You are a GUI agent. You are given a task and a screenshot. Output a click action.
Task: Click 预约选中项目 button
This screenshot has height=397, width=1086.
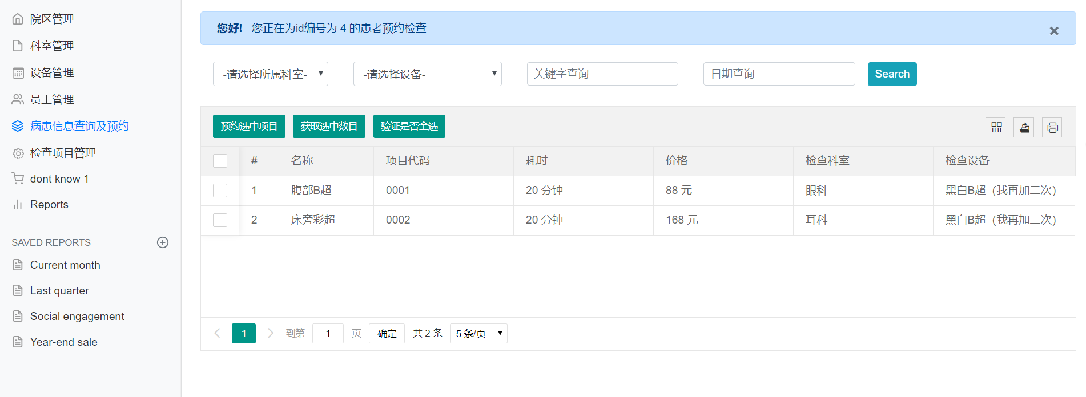pyautogui.click(x=249, y=126)
